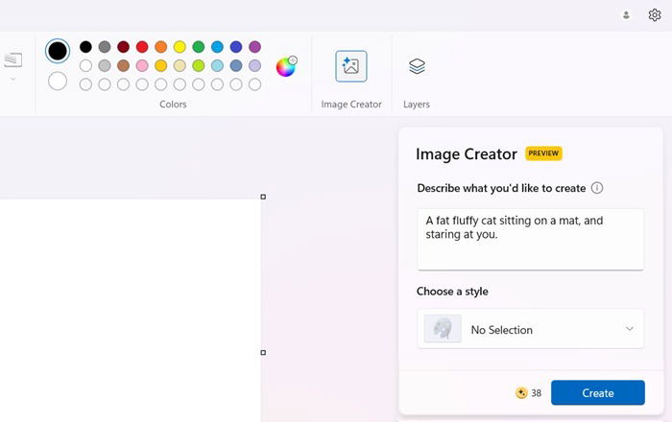
Task: Pick the red swatch
Action: pyautogui.click(x=142, y=47)
